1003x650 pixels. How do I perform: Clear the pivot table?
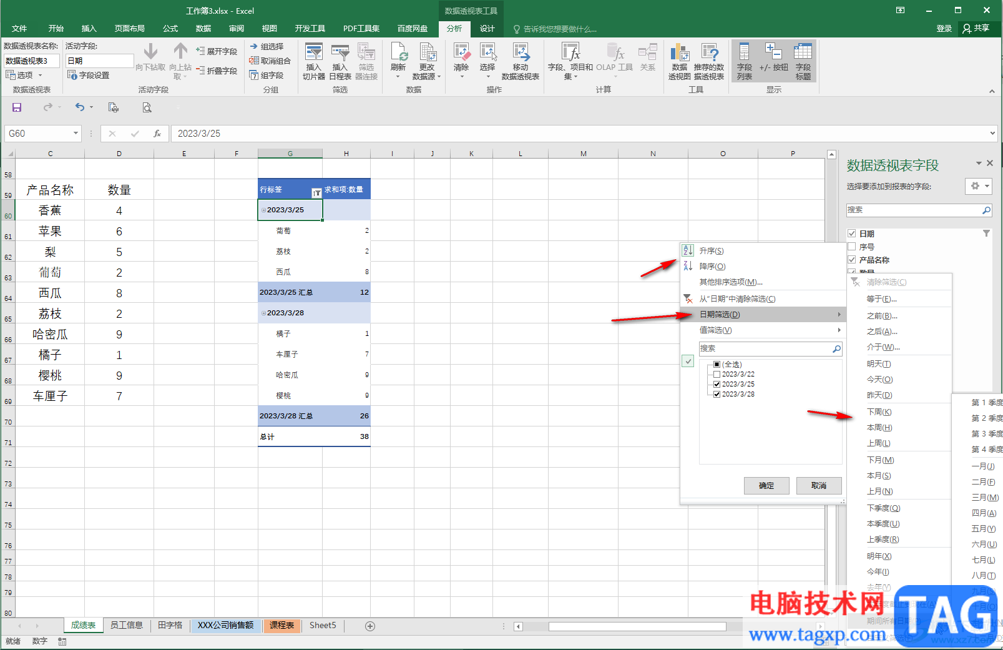(461, 61)
